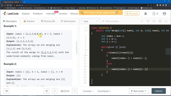Fold code at line 10 arrow
Viewport: 171px width, 96px height.
87,55
